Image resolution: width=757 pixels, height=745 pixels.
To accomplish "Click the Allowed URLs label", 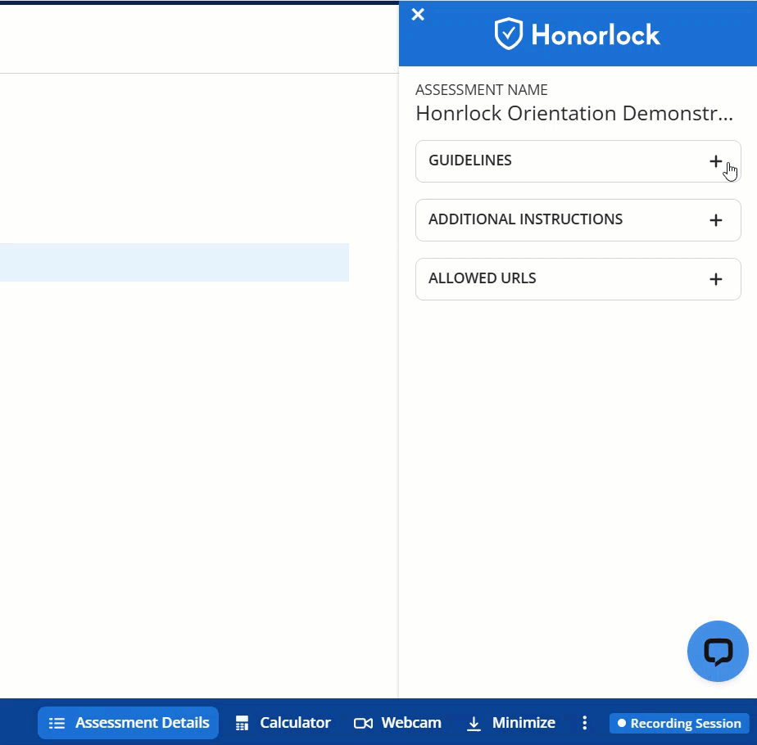I will pyautogui.click(x=482, y=278).
